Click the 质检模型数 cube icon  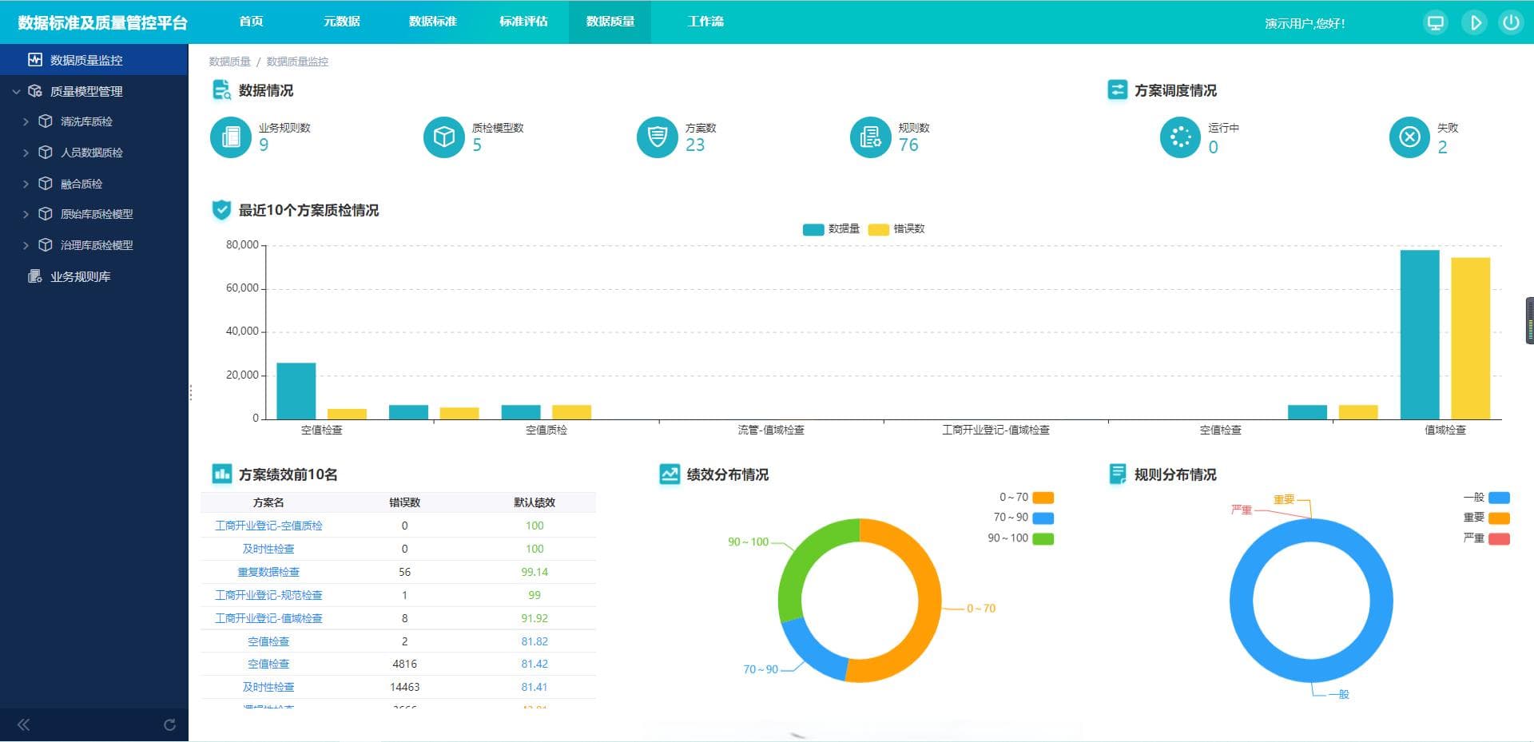[443, 137]
